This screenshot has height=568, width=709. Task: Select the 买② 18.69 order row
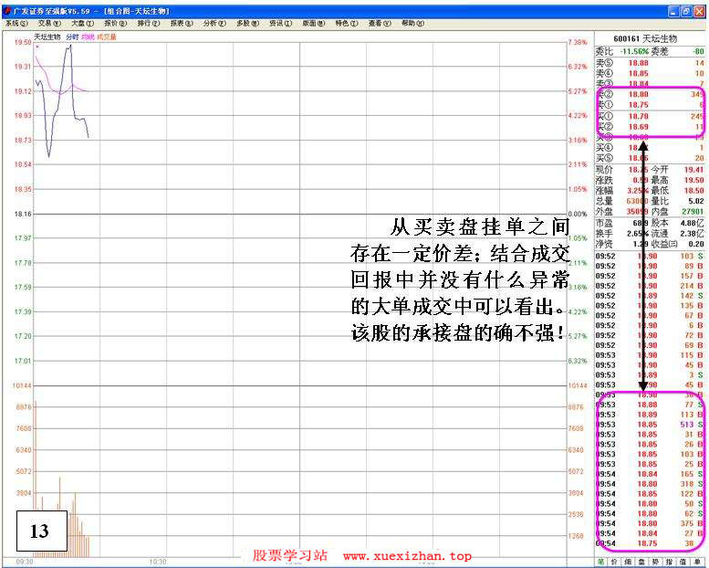[650, 127]
